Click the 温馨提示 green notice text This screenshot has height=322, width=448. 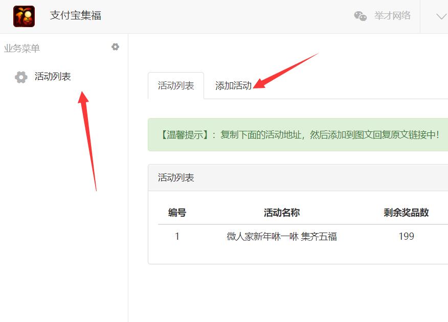pos(299,135)
